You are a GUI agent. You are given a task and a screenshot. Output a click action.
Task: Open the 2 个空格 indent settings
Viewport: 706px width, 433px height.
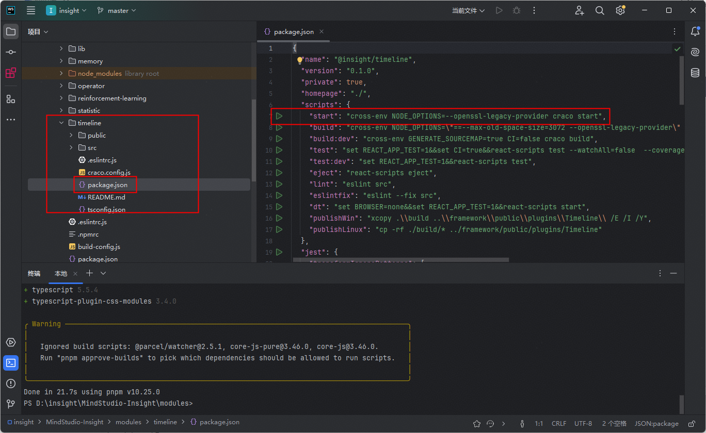pos(614,423)
